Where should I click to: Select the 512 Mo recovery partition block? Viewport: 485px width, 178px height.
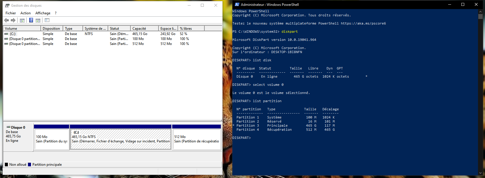196,137
